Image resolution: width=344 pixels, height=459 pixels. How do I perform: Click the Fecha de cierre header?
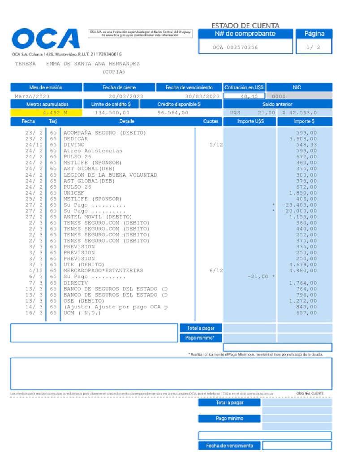pyautogui.click(x=119, y=87)
